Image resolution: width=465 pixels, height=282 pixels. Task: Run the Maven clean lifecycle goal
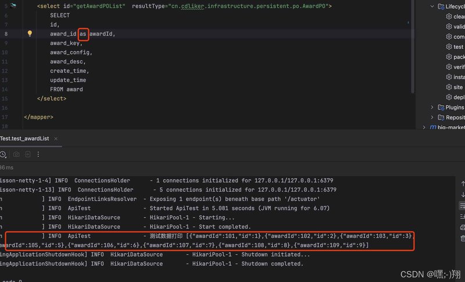pos(455,17)
